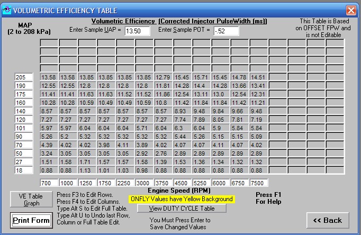Select RPM column header 1000
This screenshot has height=235, width=361.
[68, 183]
